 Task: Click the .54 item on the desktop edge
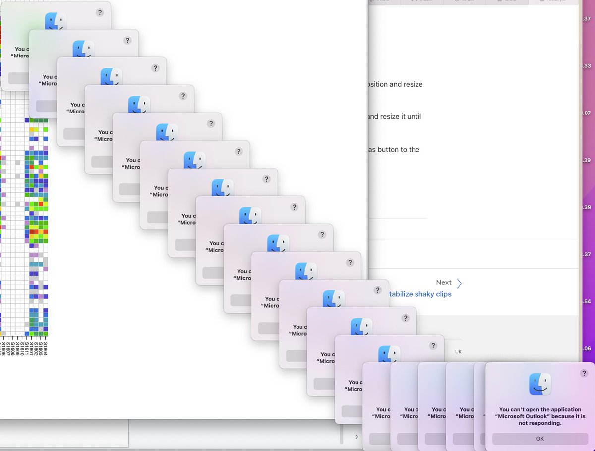(x=587, y=301)
